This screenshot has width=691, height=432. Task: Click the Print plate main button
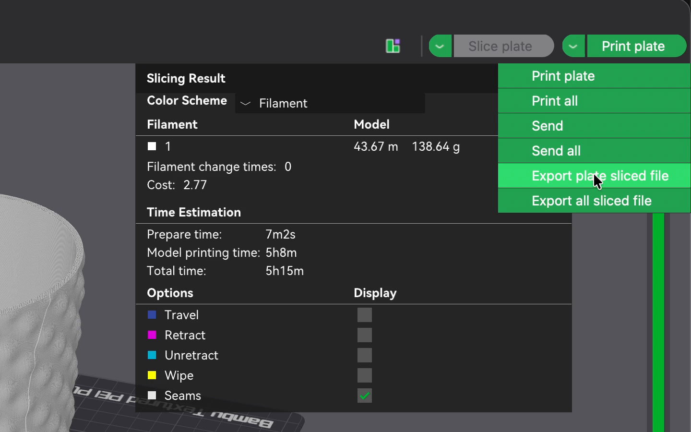coord(636,46)
